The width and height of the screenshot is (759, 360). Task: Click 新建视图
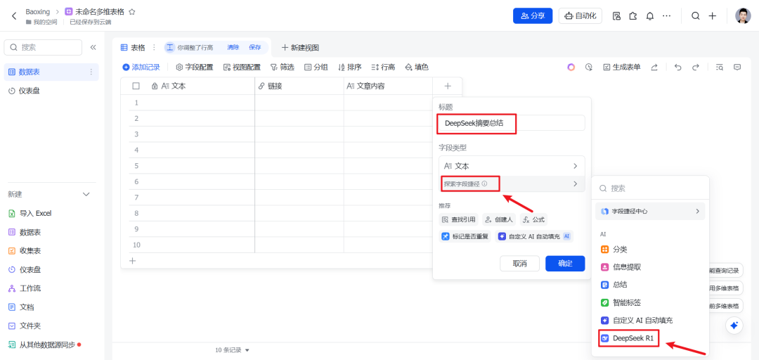(300, 48)
